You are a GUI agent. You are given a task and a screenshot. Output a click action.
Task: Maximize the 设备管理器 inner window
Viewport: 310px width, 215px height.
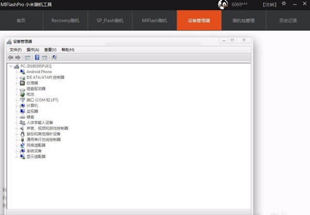coord(233,40)
